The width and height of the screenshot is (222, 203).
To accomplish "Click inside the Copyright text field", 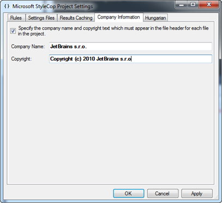I will [x=130, y=59].
